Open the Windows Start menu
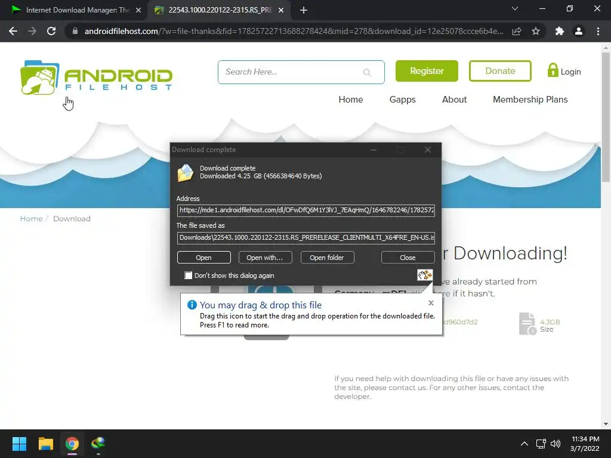 pyautogui.click(x=19, y=444)
